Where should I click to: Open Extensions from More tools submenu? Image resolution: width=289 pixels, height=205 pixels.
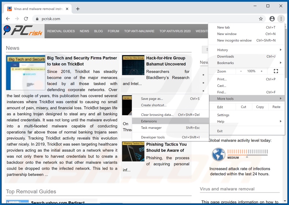[170, 121]
